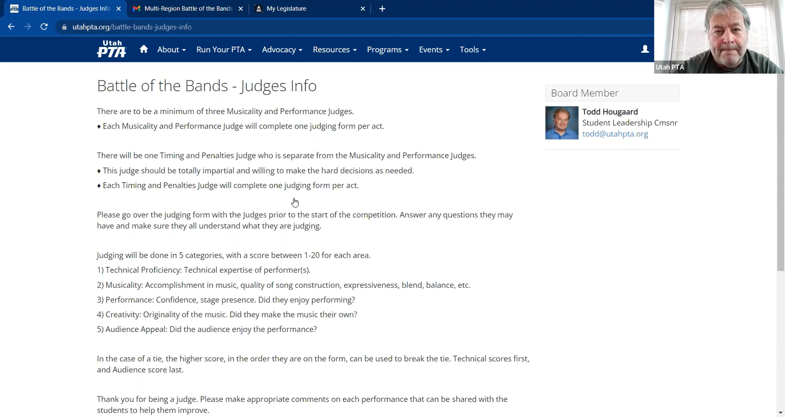Go back using browser back arrow
This screenshot has width=785, height=417.
(11, 27)
